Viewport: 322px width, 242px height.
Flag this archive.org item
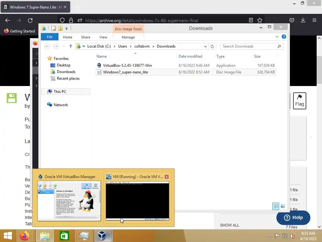(299, 101)
